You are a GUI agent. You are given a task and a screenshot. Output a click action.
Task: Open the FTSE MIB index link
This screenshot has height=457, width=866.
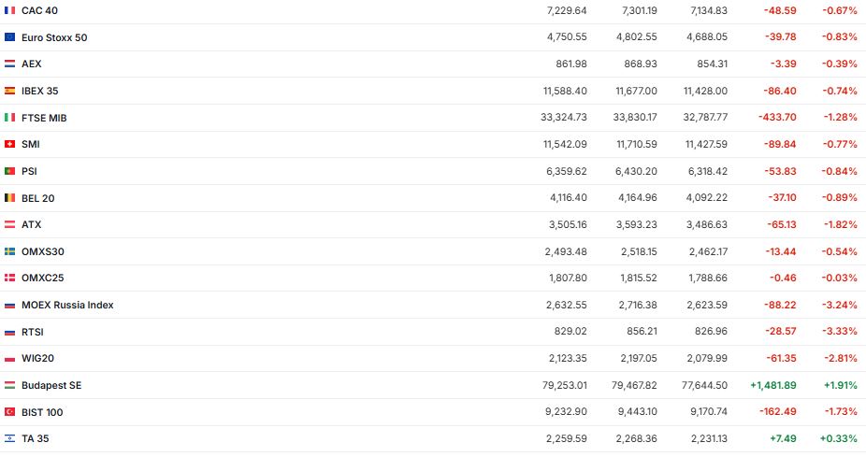click(x=44, y=118)
